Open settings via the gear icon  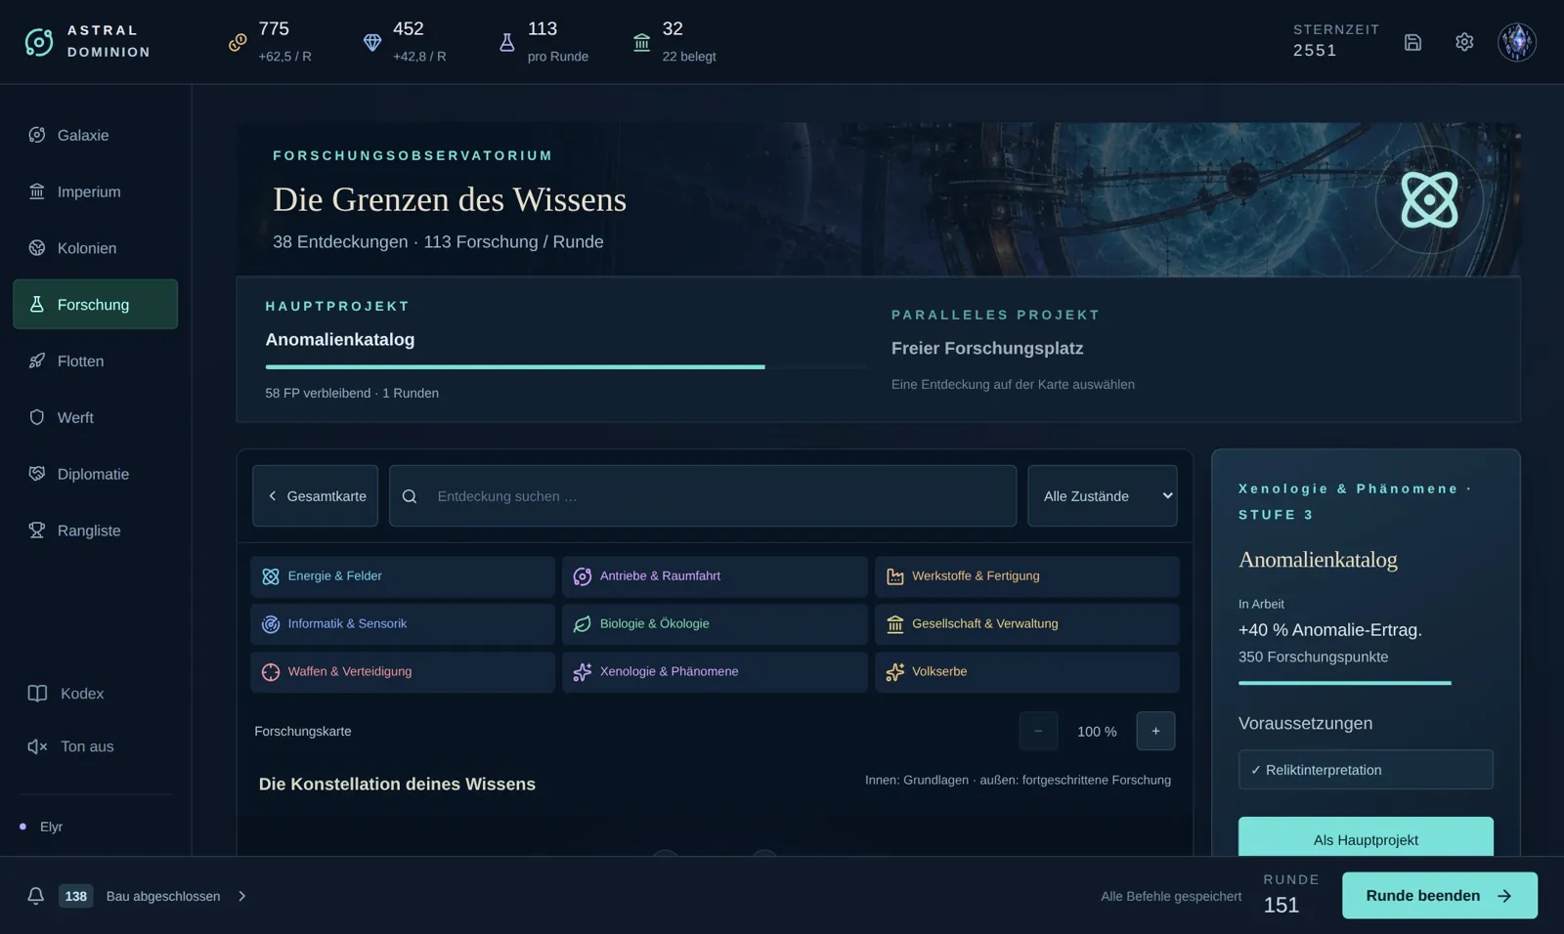[x=1464, y=42]
